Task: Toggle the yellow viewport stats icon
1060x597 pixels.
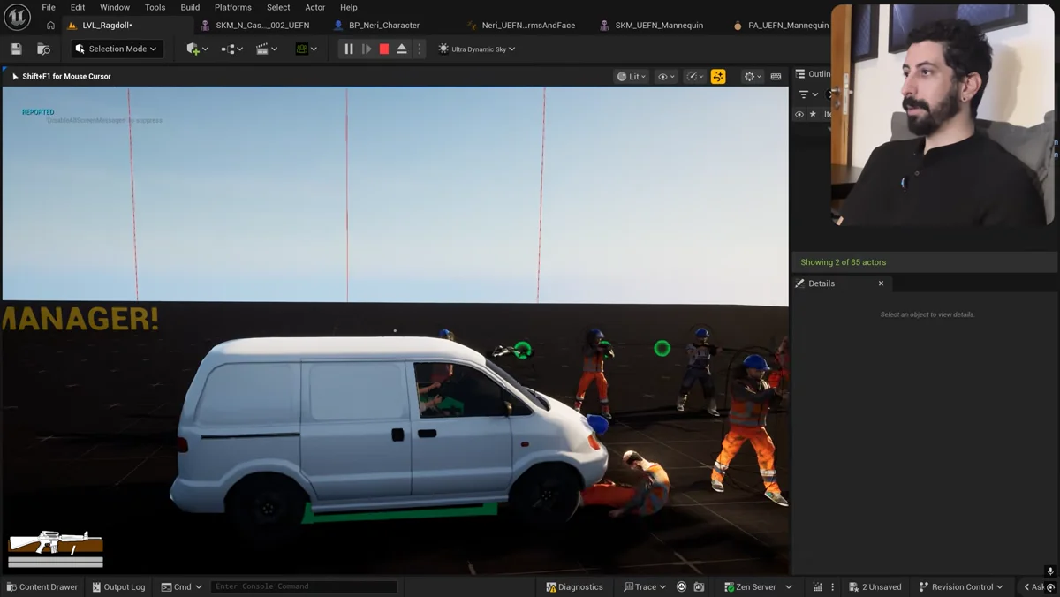Action: click(x=718, y=77)
